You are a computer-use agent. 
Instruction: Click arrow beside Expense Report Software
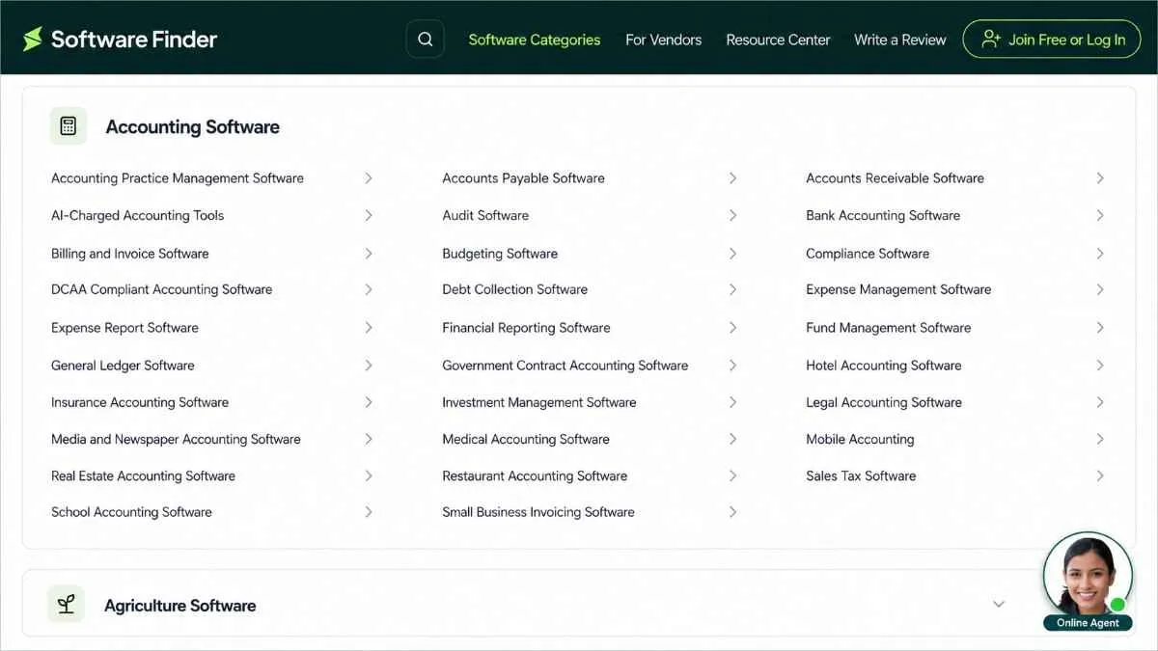coord(369,328)
